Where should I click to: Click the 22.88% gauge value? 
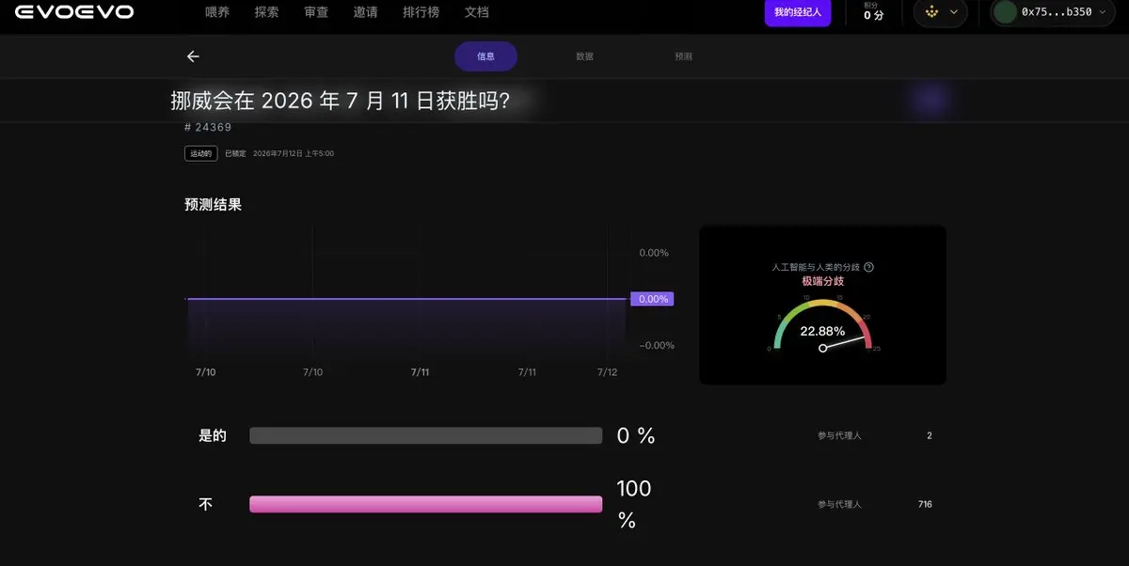coord(822,331)
